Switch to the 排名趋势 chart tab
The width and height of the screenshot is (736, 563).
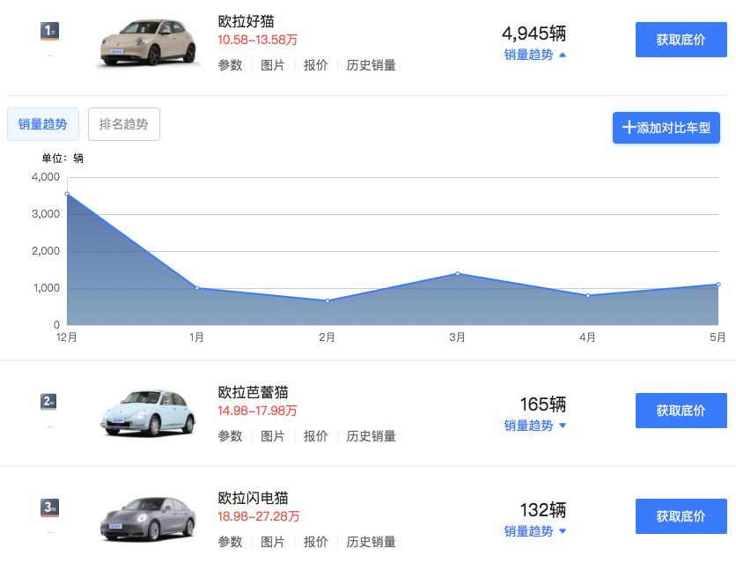coord(124,124)
